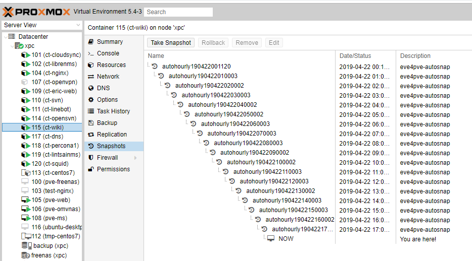Click the Proxmox logo icon
The height and width of the screenshot is (261, 472).
(8, 12)
